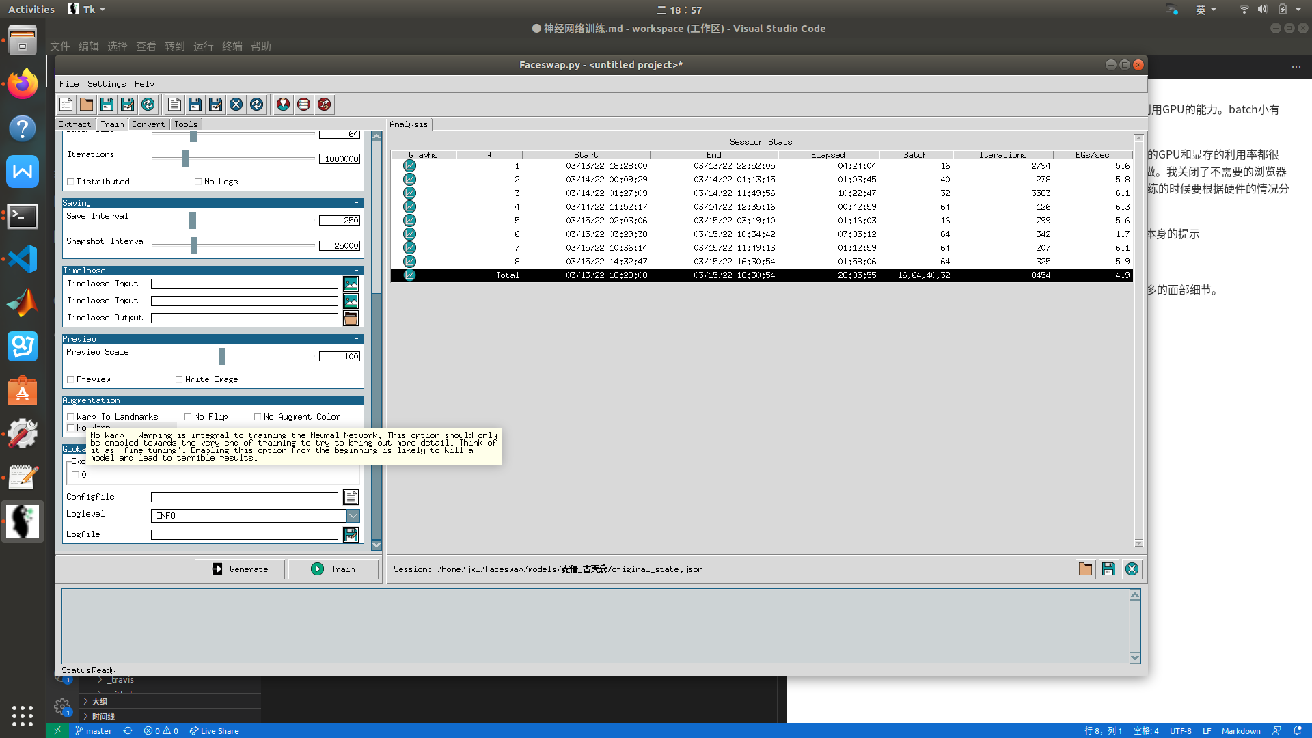Launch Terminal from the dock

pos(23,216)
